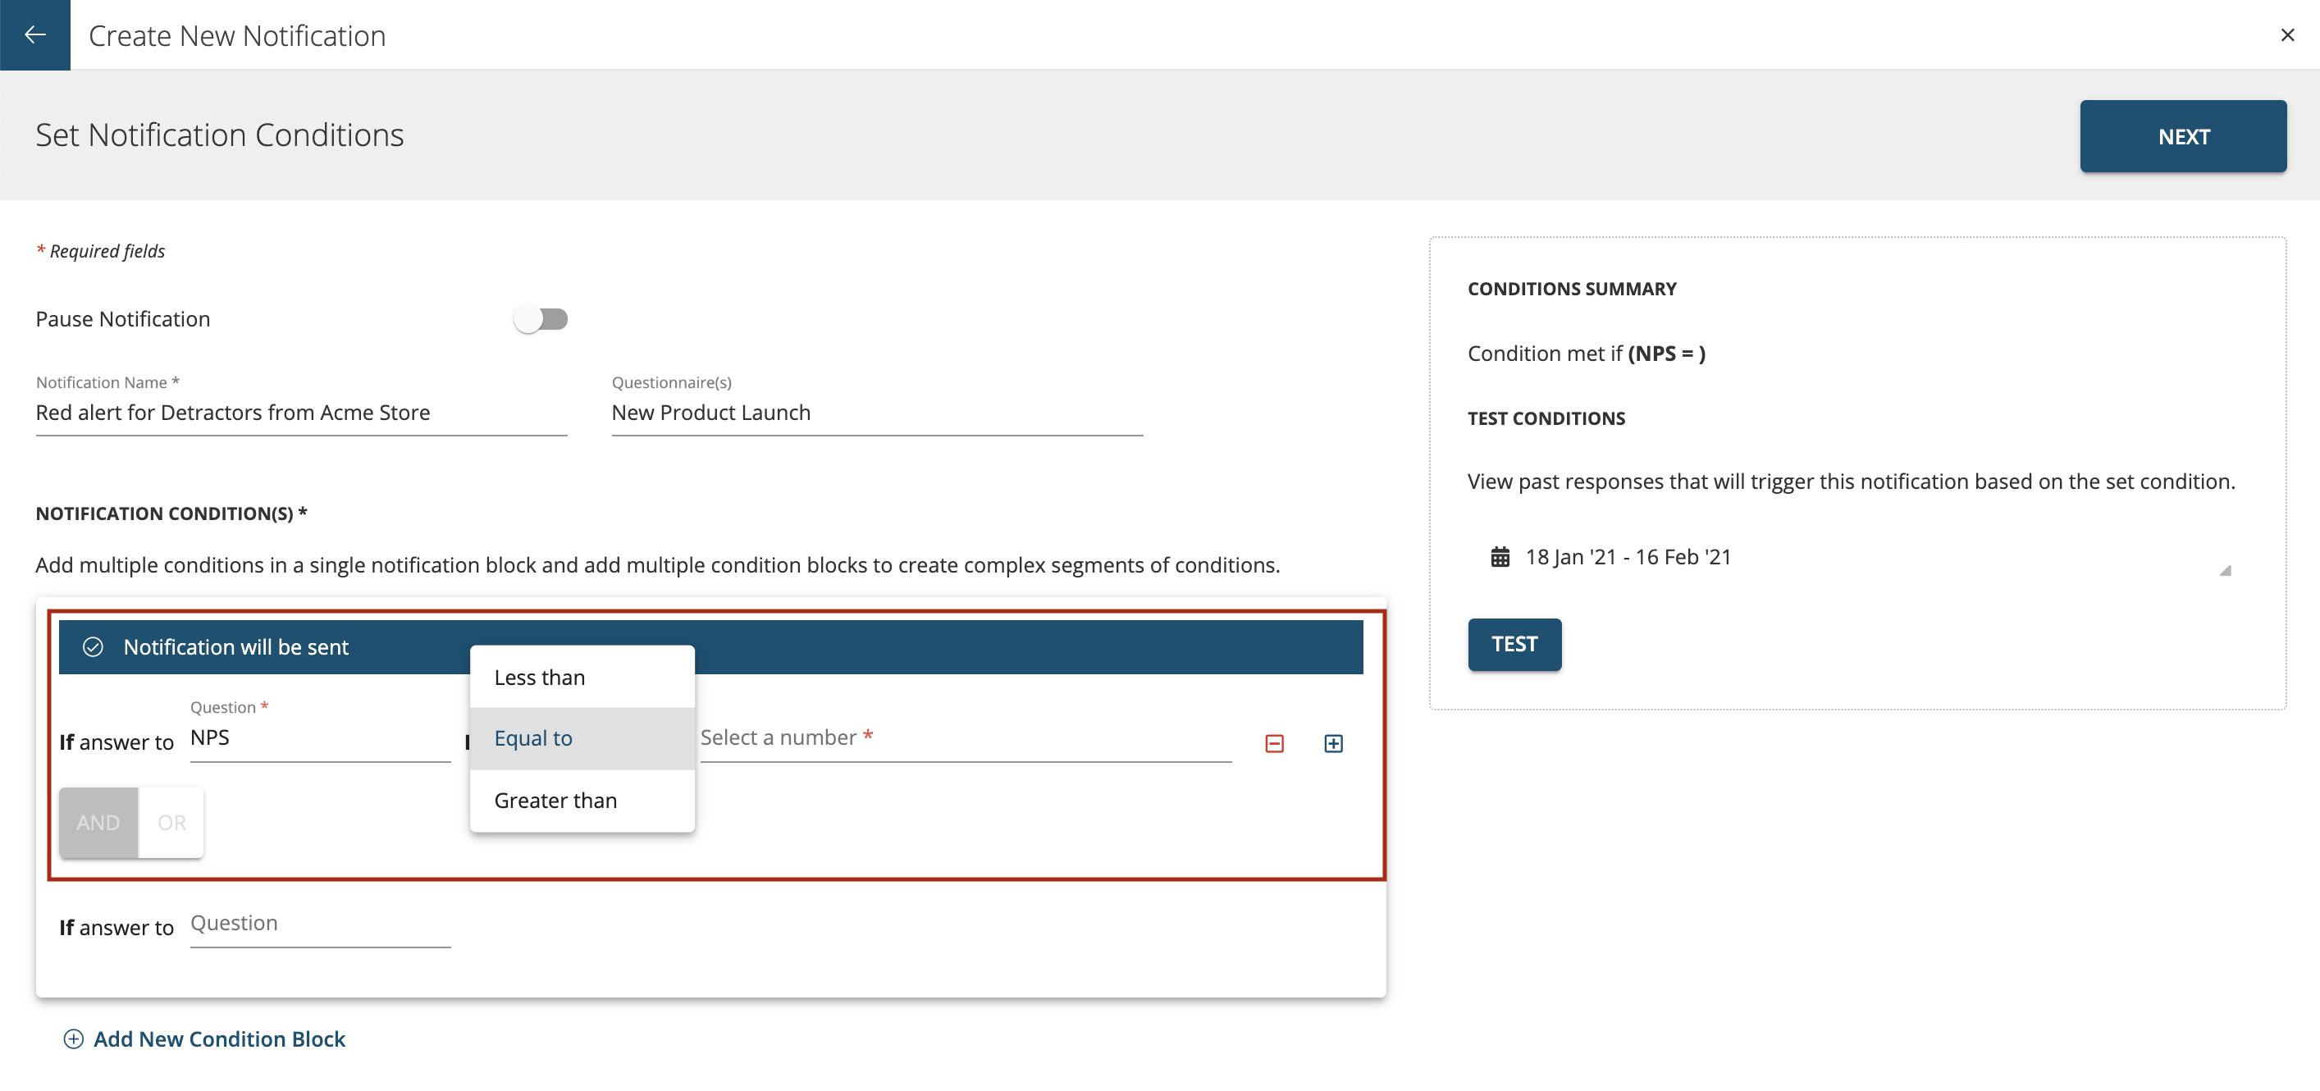Viewport: 2320px width, 1091px height.
Task: Click the TEST button for conditions
Action: click(1514, 644)
